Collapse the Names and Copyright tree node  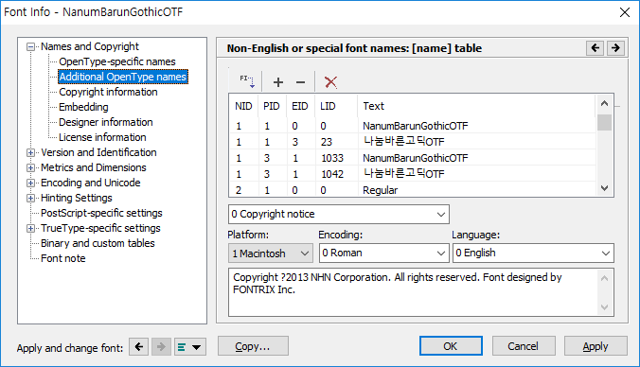tap(30, 47)
